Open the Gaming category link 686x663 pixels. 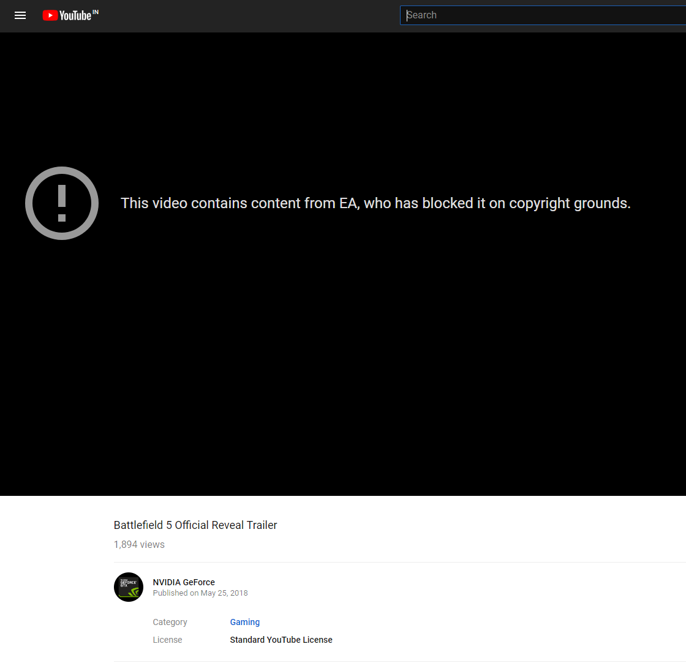click(245, 622)
